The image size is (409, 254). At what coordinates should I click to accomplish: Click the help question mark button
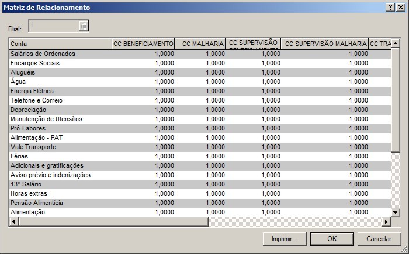[390, 8]
